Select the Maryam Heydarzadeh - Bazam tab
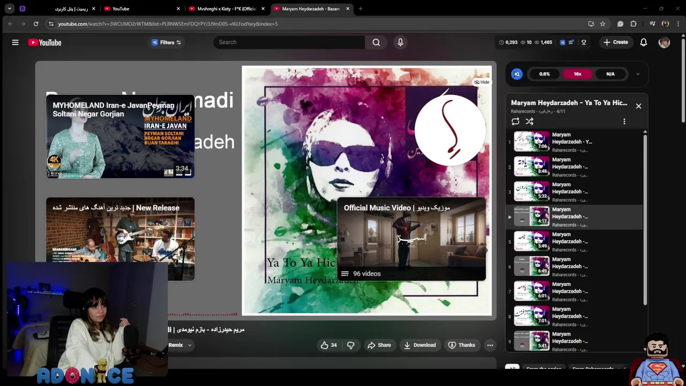The image size is (686, 386). [x=311, y=9]
